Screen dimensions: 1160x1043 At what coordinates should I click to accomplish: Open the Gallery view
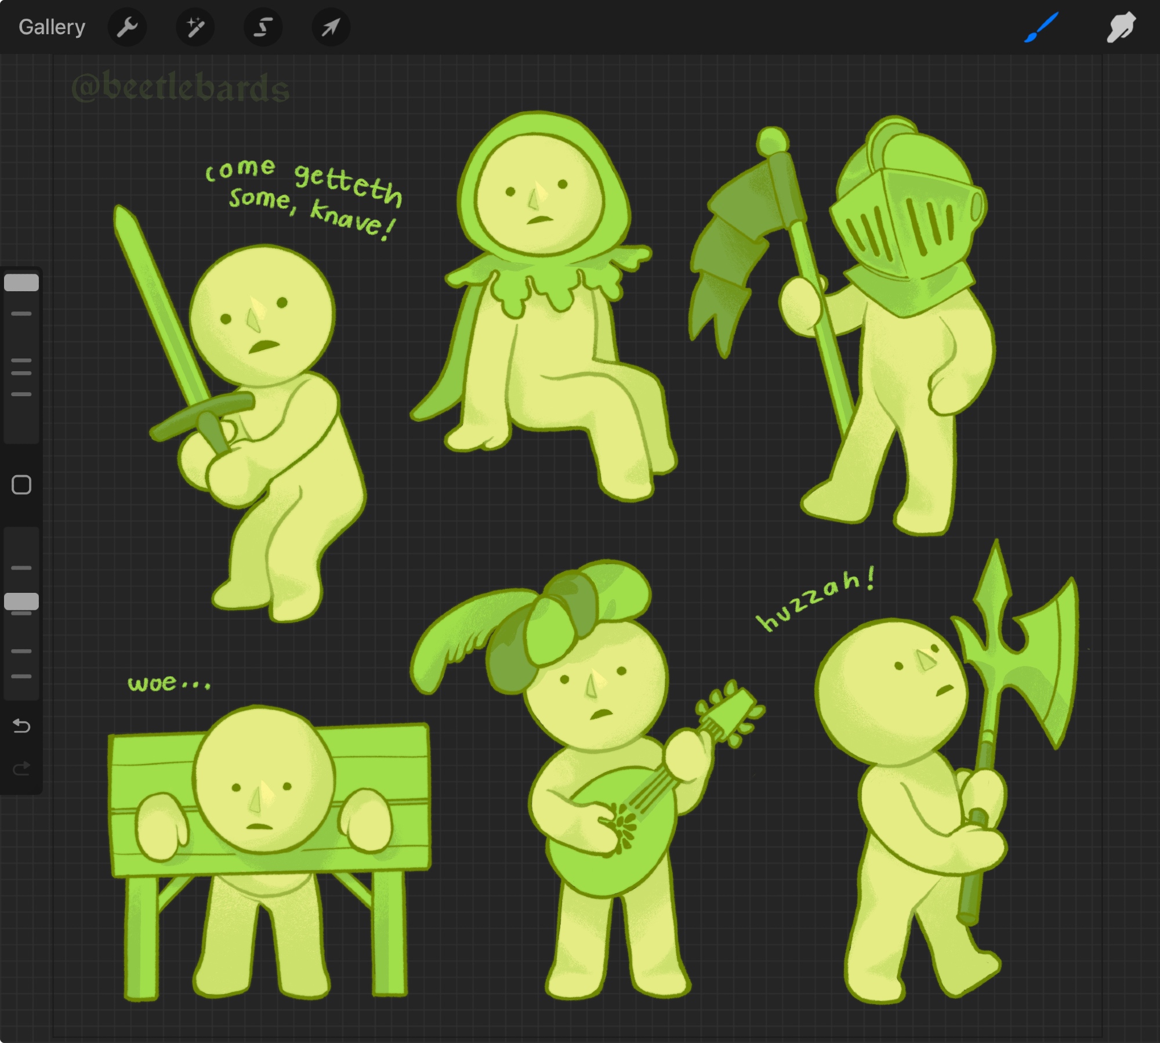coord(52,27)
